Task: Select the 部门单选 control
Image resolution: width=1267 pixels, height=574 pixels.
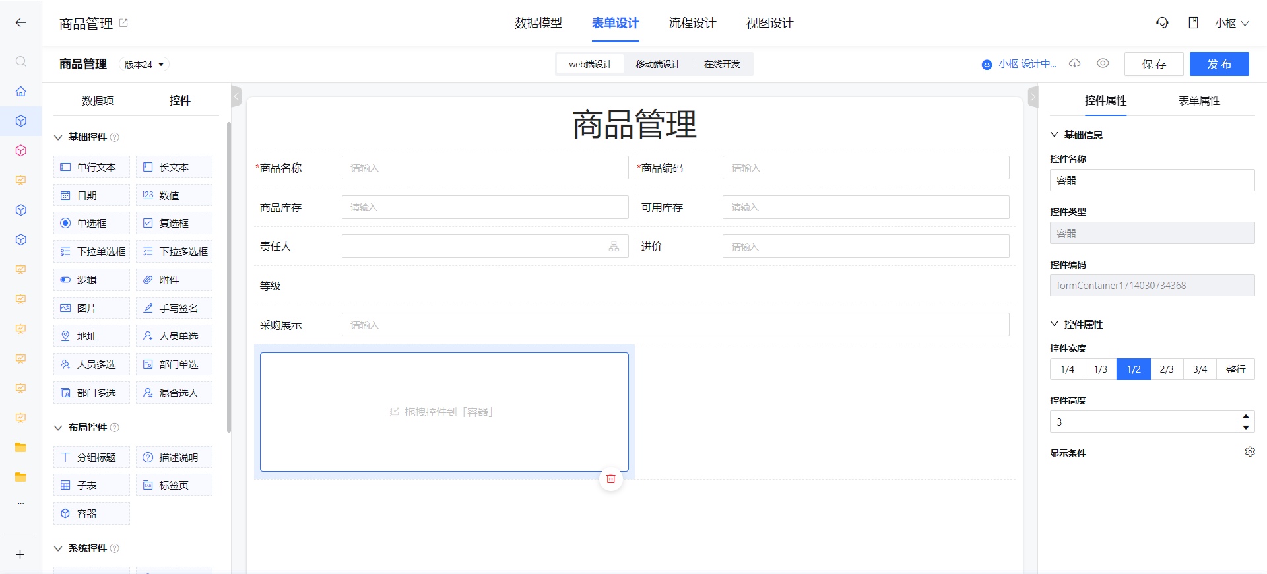Action: coord(174,364)
